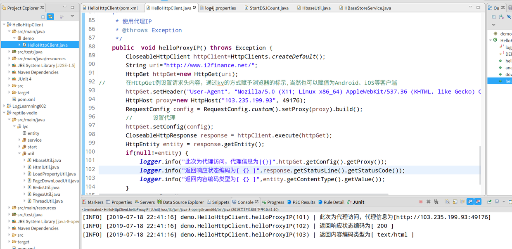Switch to StartDSJCount.java editor tab
Image resolution: width=512 pixels, height=249 pixels.
pos(265,8)
